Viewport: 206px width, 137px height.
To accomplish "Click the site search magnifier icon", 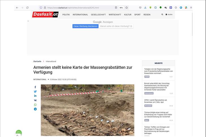I will [x=162, y=14].
